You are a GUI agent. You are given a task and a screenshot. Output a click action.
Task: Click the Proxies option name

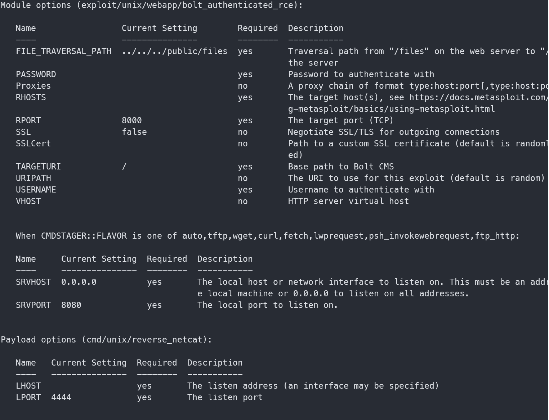click(33, 86)
